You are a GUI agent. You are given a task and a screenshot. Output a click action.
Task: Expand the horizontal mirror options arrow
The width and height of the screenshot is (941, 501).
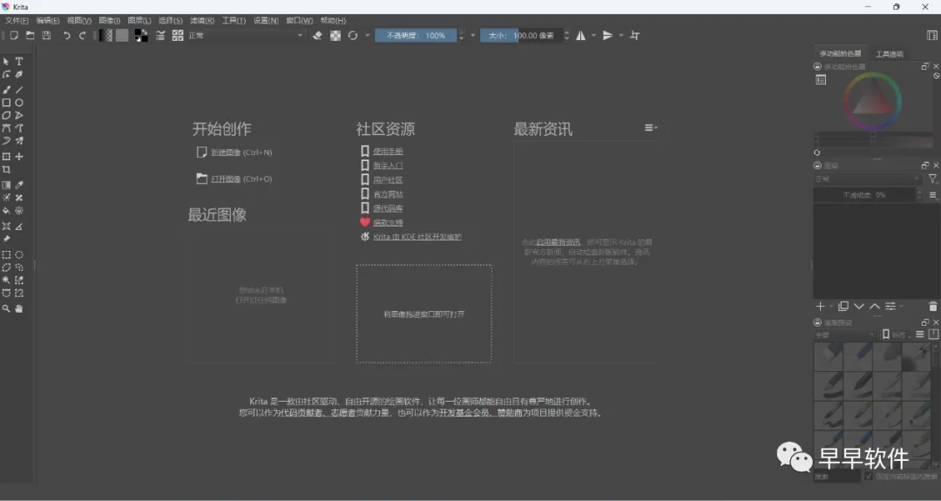[x=594, y=36]
